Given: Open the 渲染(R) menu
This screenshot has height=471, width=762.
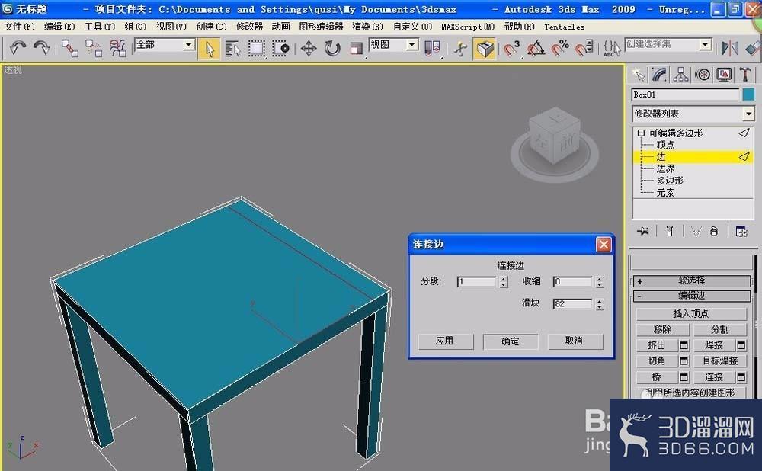Looking at the screenshot, I should [x=367, y=27].
